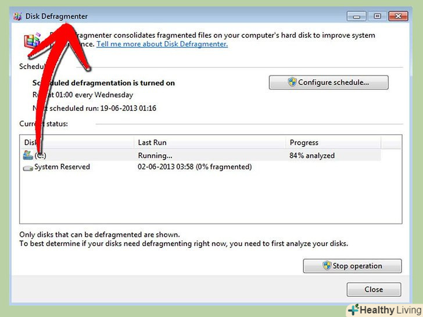Close window using the red X button
Screen dimensions: 423x317
click(398, 16)
